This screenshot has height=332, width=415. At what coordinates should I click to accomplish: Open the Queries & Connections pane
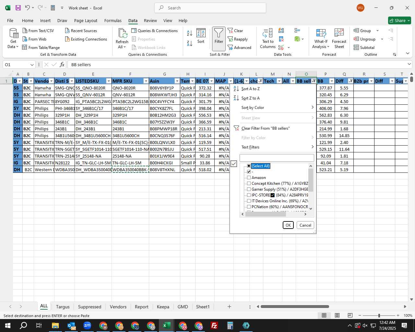point(155,30)
